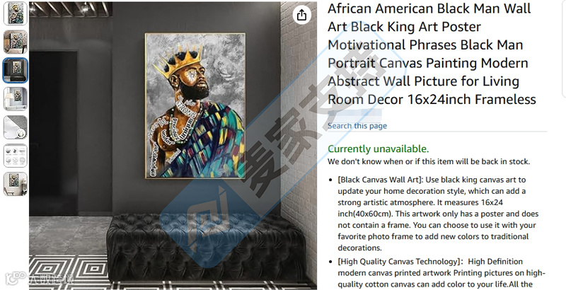Select the highlighted third thumbnail with dark room
566x290 pixels.
point(16,70)
